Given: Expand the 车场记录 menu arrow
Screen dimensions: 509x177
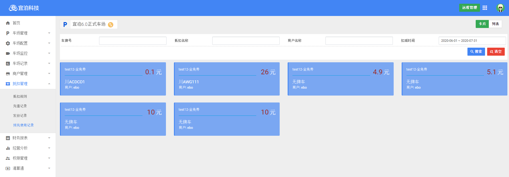Looking at the screenshot, I should point(49,63).
